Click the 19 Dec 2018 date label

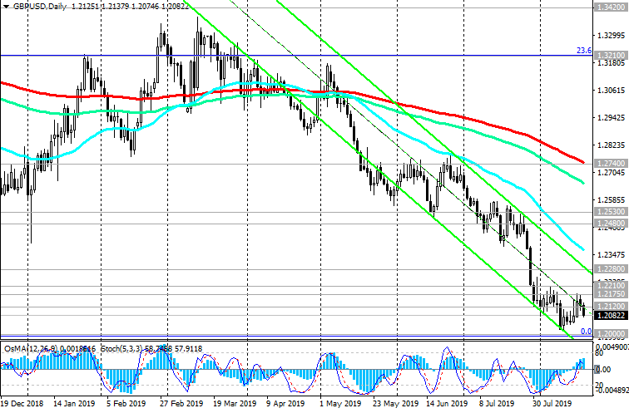click(23, 406)
